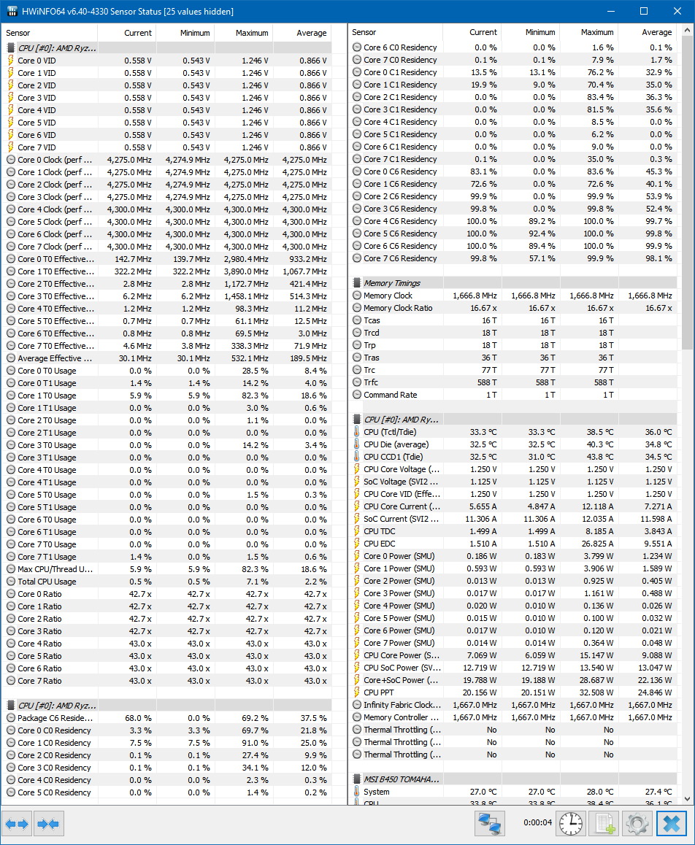Select the Core 0 C0 Residency row
The image size is (695, 845).
[x=167, y=730]
